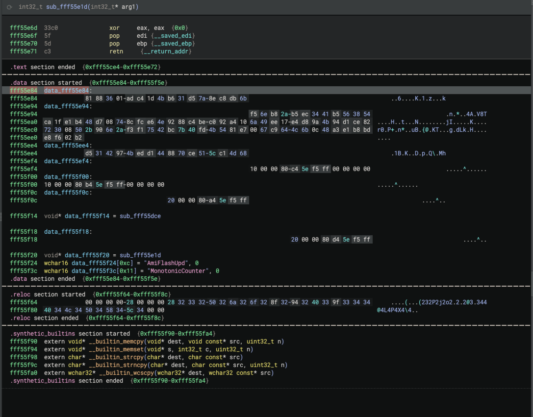Select the xor eax, eax instruction

(x=114, y=28)
